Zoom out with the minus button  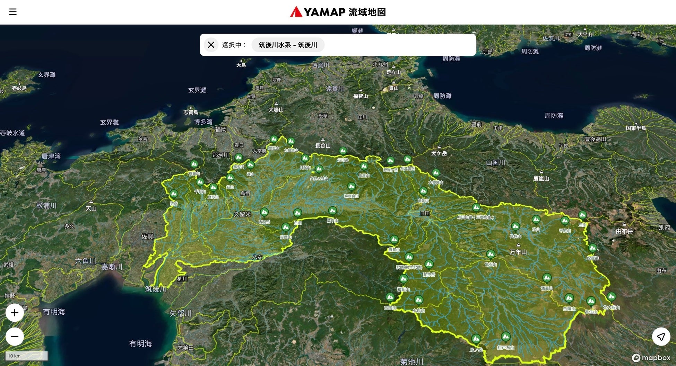tap(15, 337)
